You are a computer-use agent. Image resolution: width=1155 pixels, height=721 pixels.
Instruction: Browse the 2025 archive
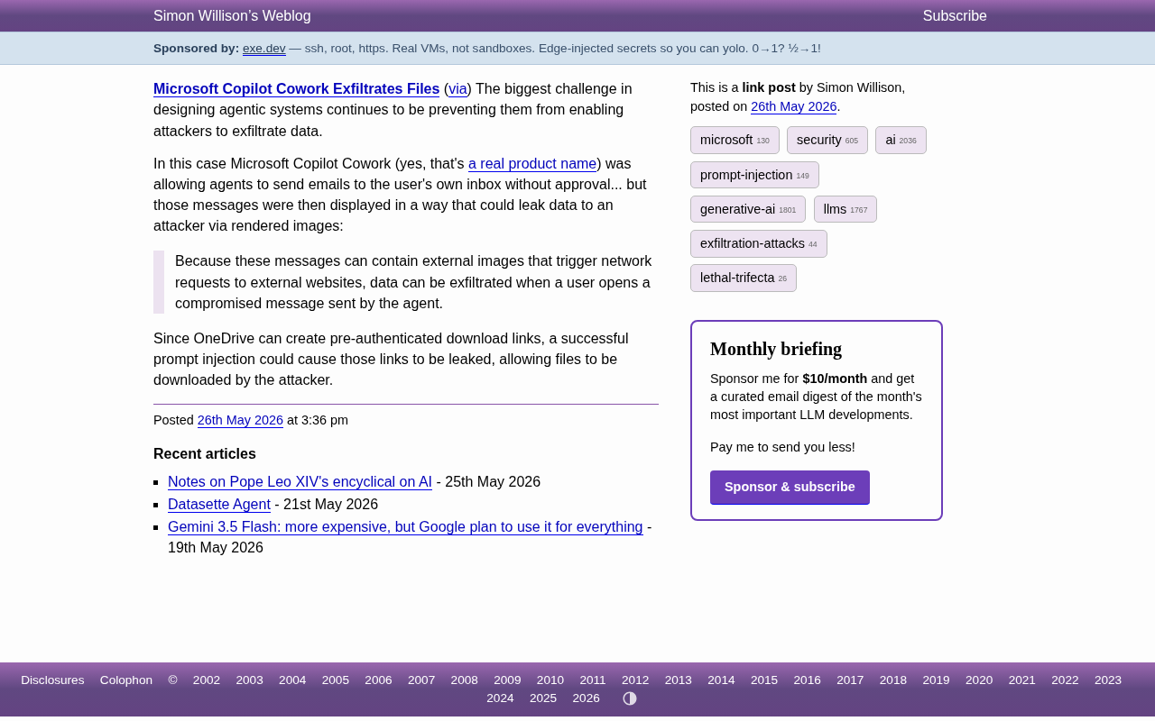coord(543,698)
